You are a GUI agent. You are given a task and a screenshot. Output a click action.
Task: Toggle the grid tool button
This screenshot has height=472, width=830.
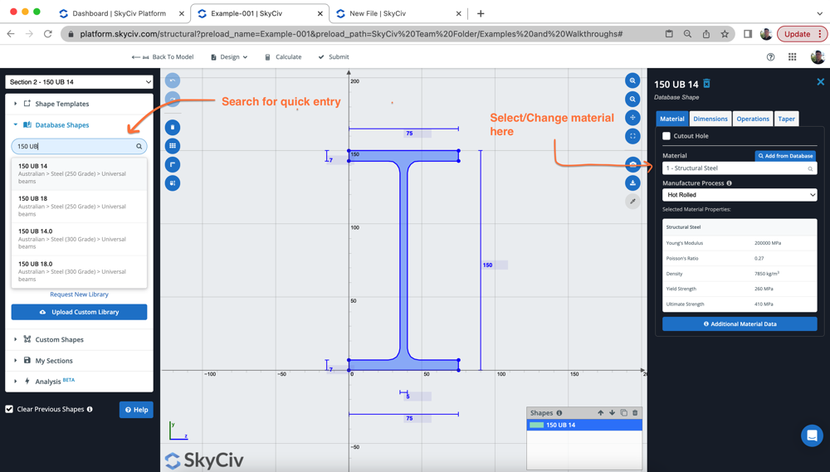coord(173,146)
